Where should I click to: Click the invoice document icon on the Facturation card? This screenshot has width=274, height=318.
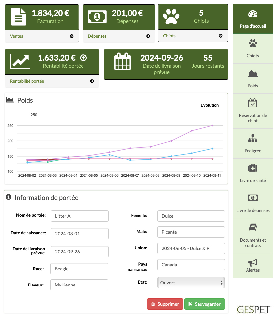pyautogui.click(x=19, y=17)
